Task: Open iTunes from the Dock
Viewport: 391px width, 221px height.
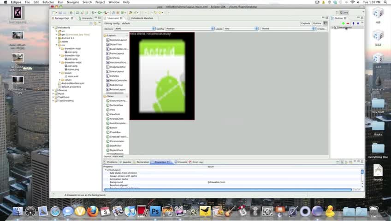Action: click(130, 211)
